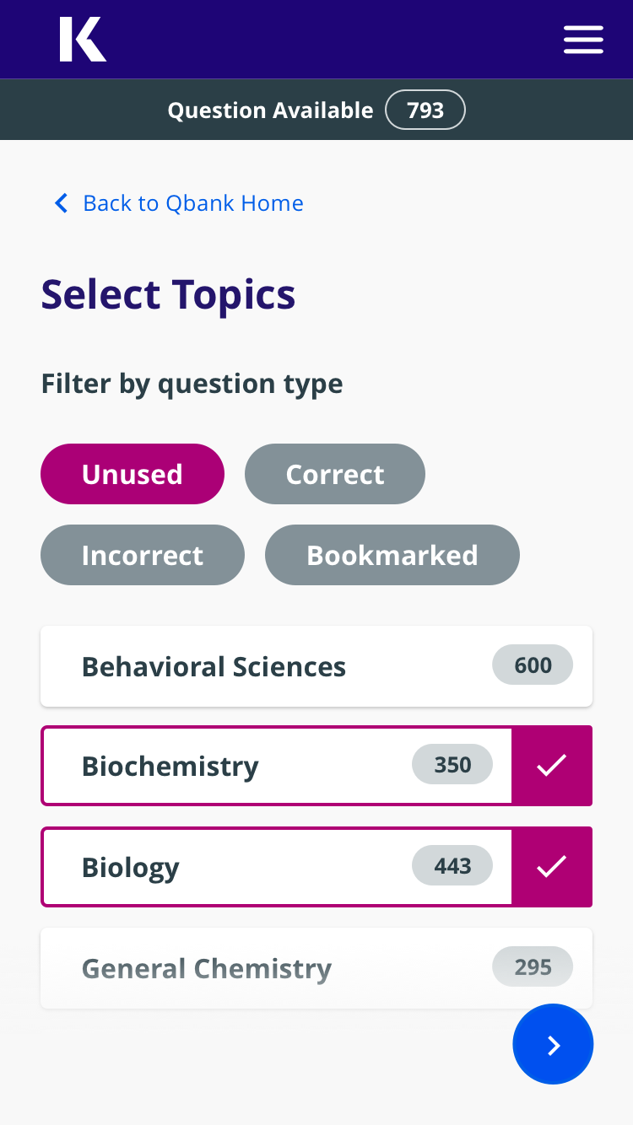The height and width of the screenshot is (1125, 633).
Task: Click the Kaplan K logo
Action: 83,40
